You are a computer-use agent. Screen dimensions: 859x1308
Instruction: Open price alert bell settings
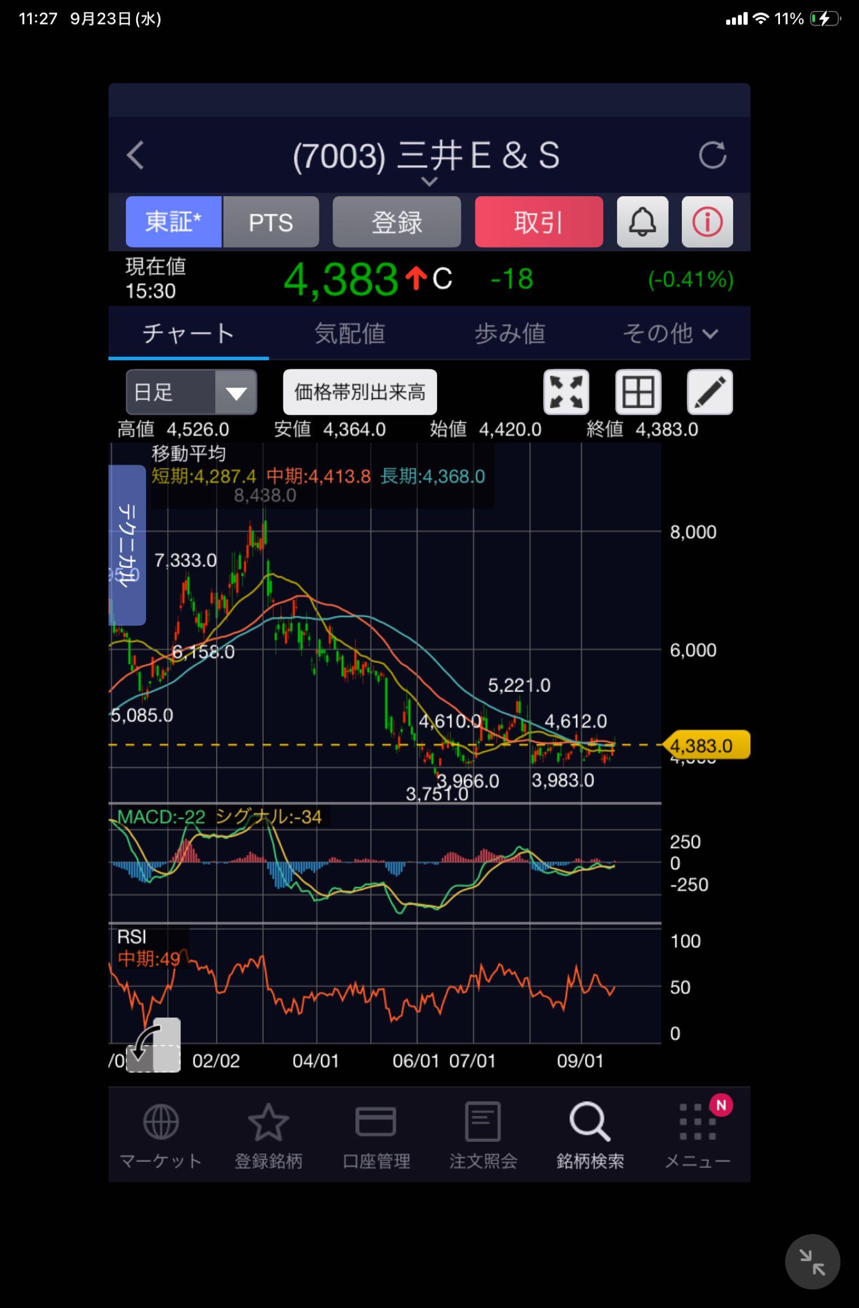tap(642, 222)
